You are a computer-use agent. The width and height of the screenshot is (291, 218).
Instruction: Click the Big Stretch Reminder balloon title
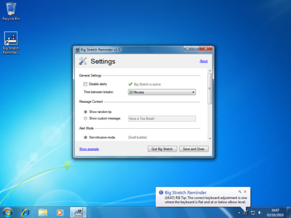[x=185, y=192]
